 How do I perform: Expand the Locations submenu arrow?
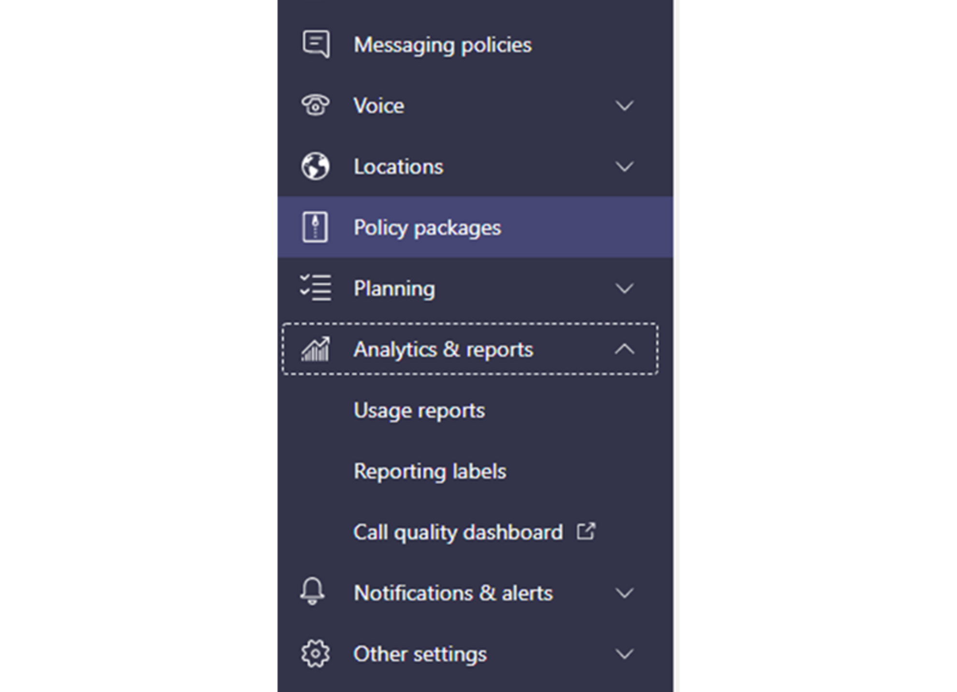(x=624, y=166)
